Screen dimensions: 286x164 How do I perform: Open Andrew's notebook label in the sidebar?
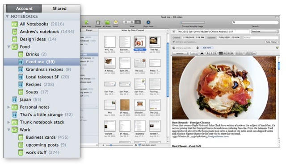[x=39, y=32]
